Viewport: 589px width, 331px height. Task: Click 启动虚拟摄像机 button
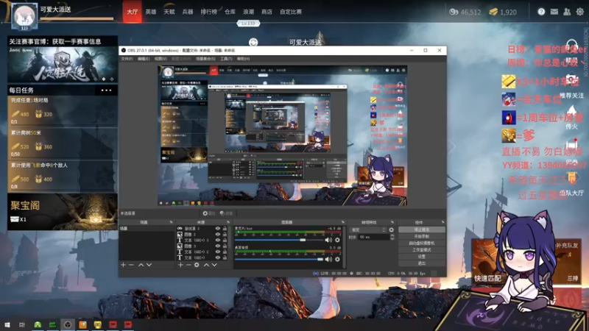[421, 243]
